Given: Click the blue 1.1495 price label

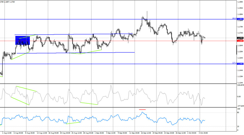Looking at the screenshot, I should 240,64.
